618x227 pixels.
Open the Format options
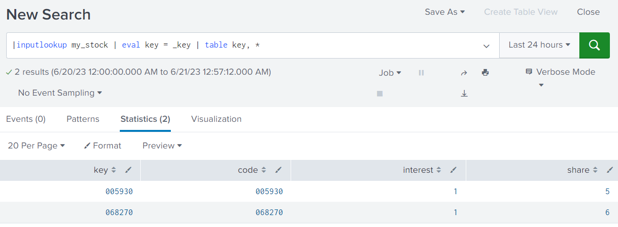coord(103,146)
